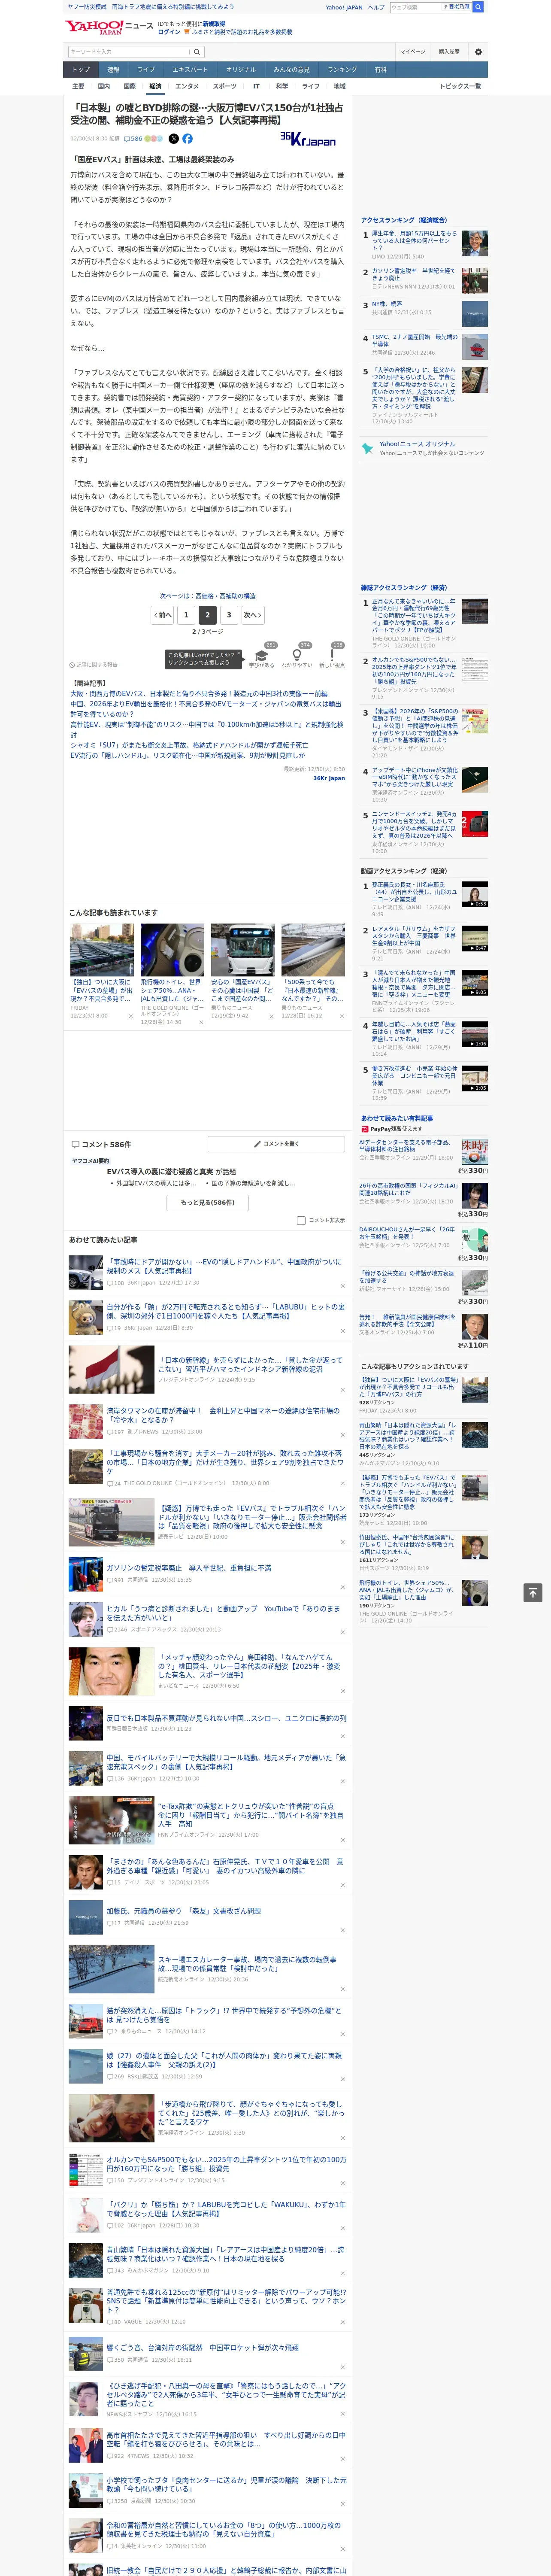
Task: Open マイページ link
Action: pos(412,51)
